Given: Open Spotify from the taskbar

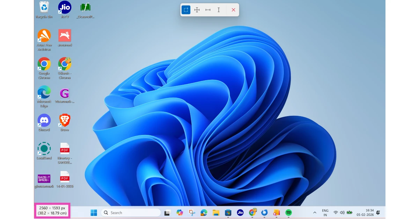Looking at the screenshot, I should tap(288, 213).
